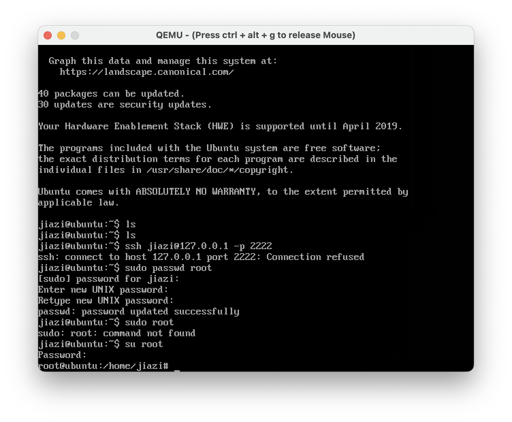Viewport: 512px width, 422px height.
Task: Click the first 'ls' command line
Action: 87,225
